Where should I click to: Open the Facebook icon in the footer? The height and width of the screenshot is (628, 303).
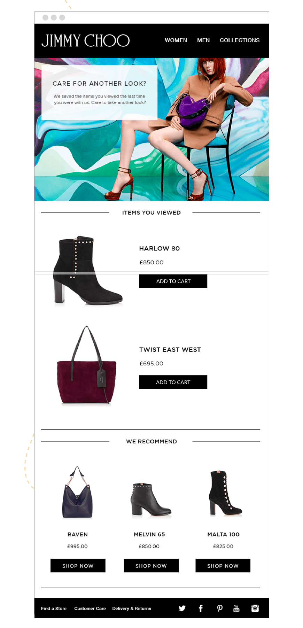coord(201,608)
